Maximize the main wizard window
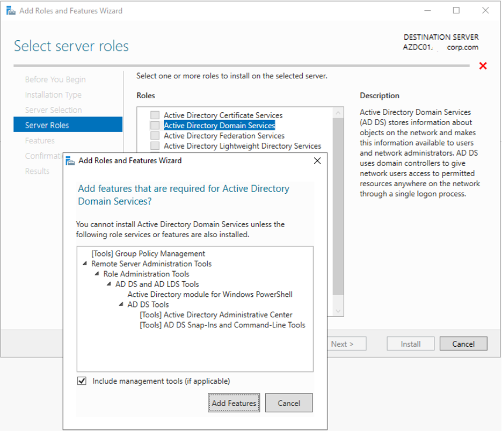Image resolution: width=502 pixels, height=431 pixels. point(456,11)
